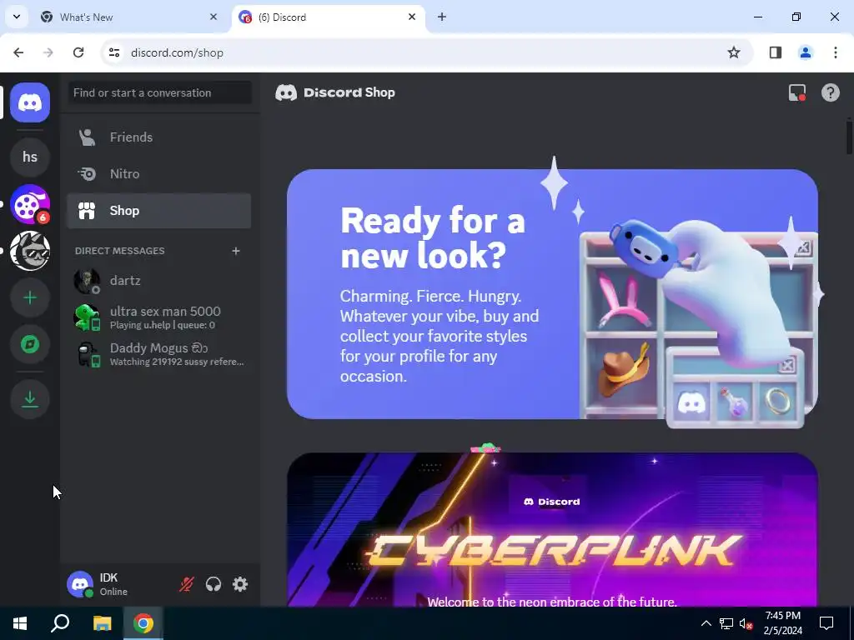The width and height of the screenshot is (854, 640).
Task: Open network status tray icon
Action: tap(726, 623)
